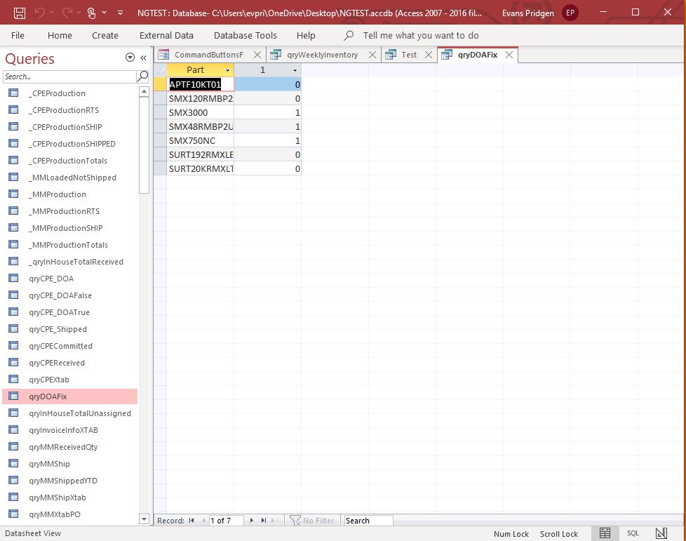The height and width of the screenshot is (541, 686).
Task: Open the External Data tab
Action: [166, 36]
